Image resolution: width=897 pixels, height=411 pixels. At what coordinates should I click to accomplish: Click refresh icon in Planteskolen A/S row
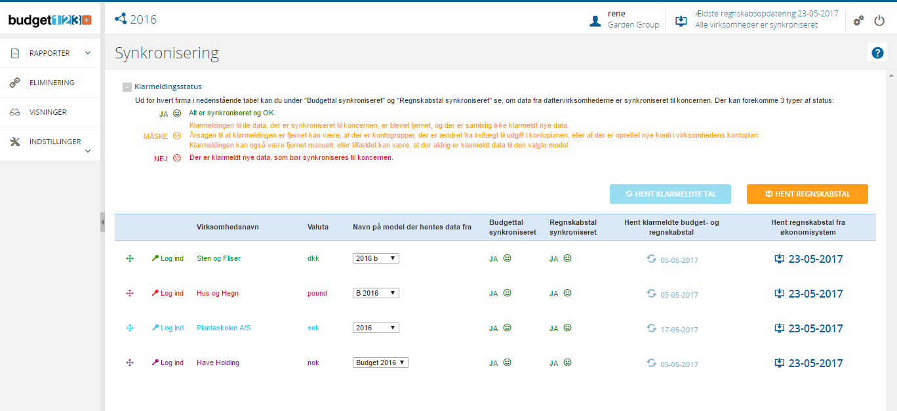point(651,328)
